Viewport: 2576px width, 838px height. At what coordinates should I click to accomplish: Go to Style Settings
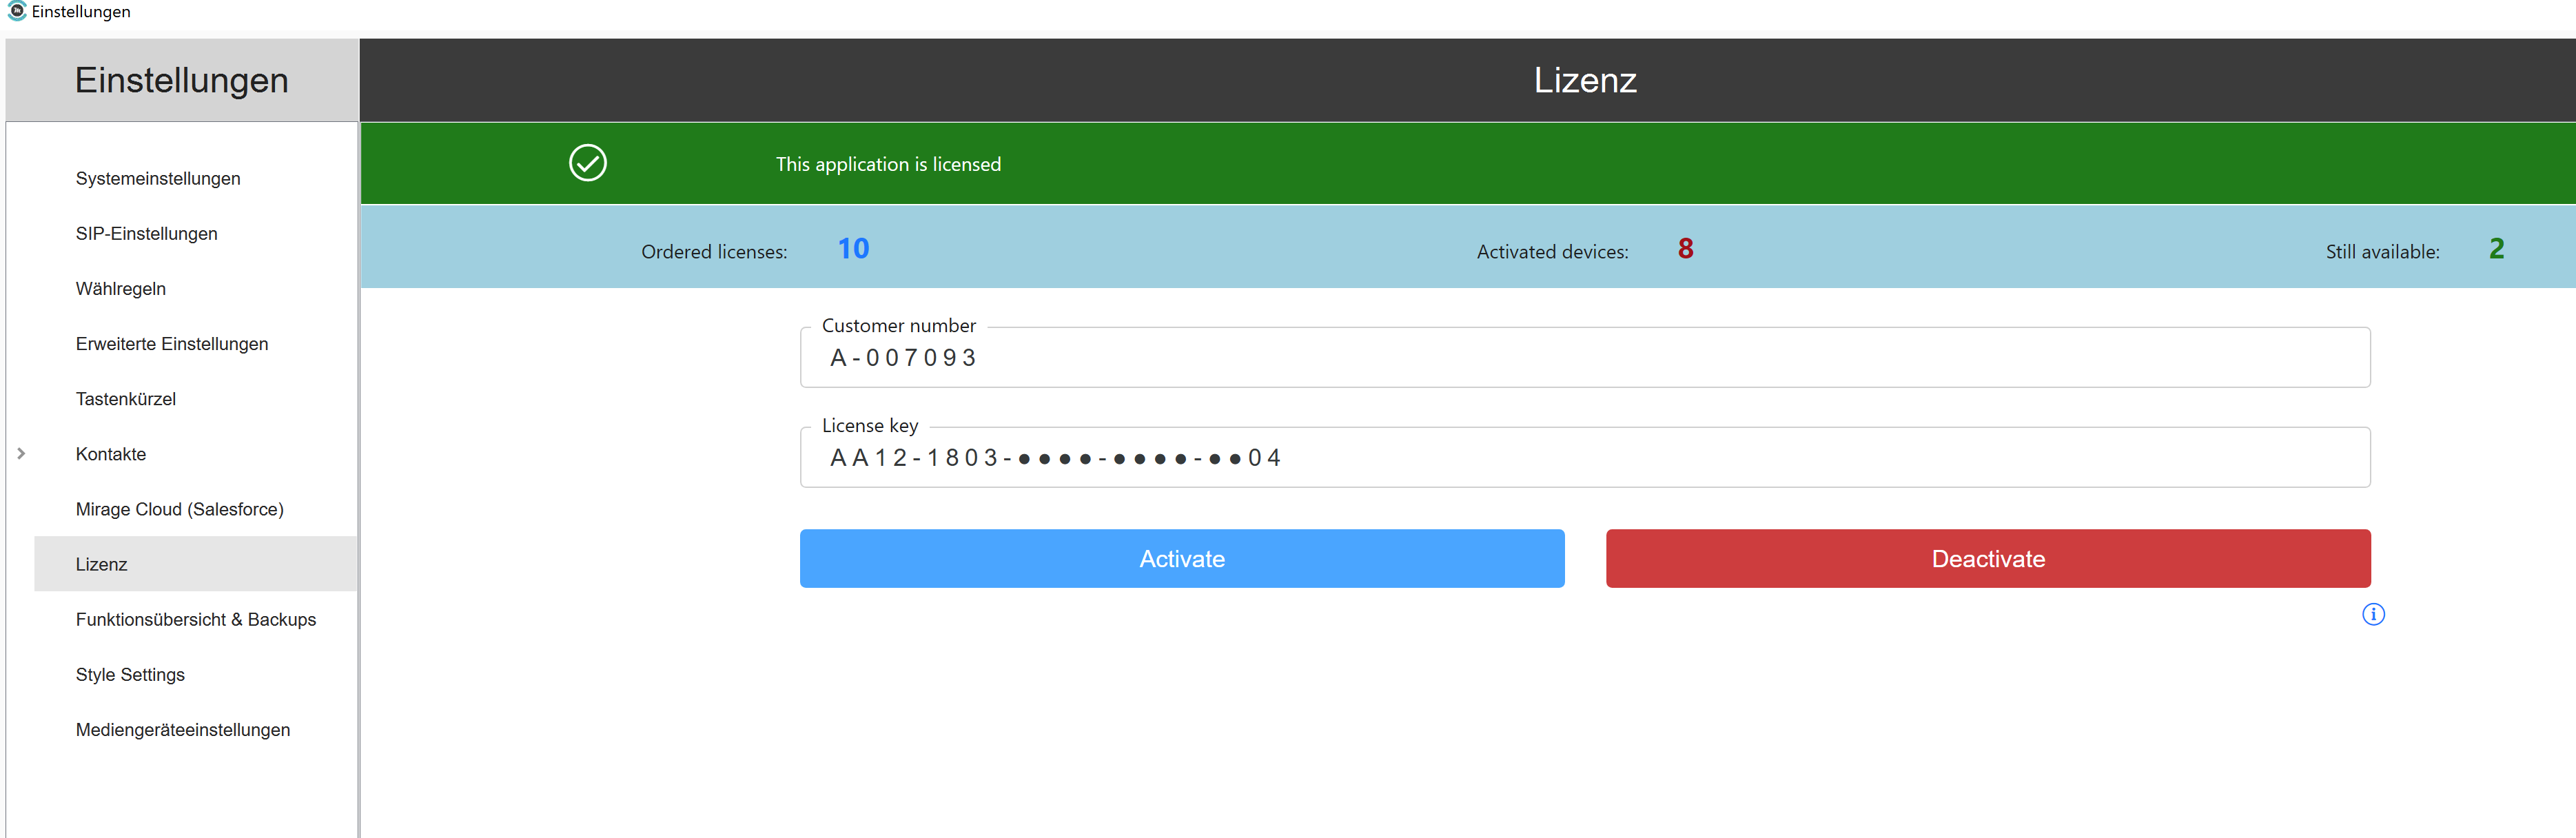[130, 675]
